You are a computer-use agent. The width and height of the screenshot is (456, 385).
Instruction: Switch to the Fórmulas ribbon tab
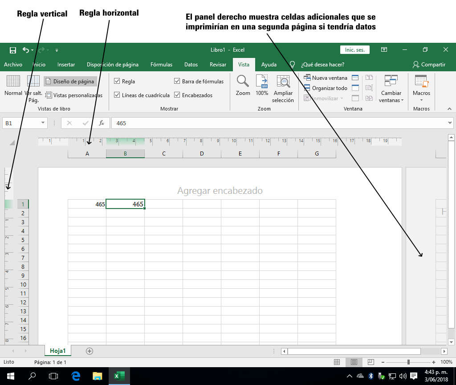(161, 64)
